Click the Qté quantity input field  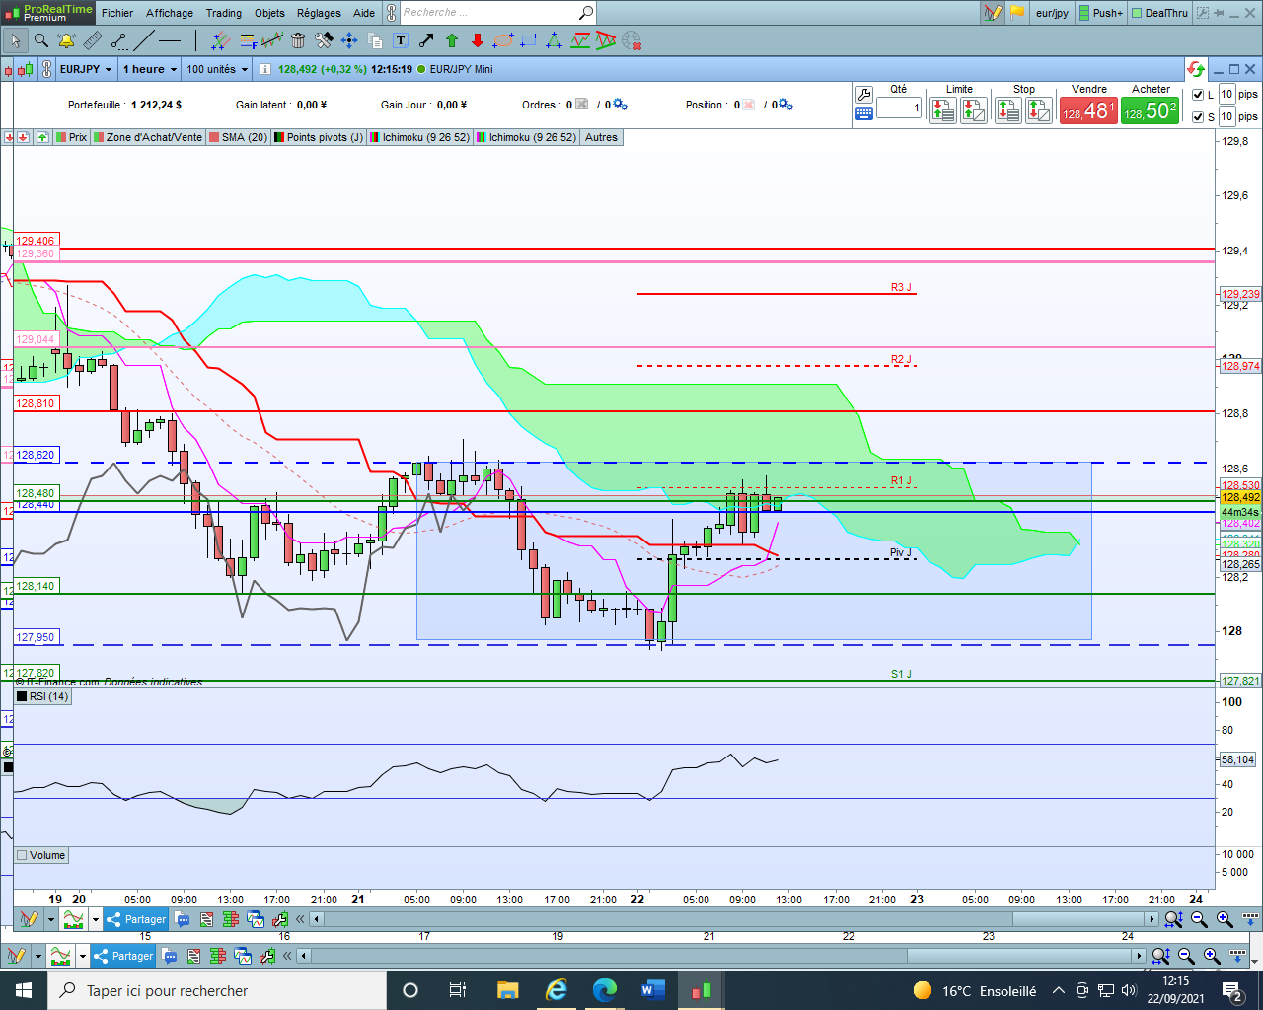(898, 108)
